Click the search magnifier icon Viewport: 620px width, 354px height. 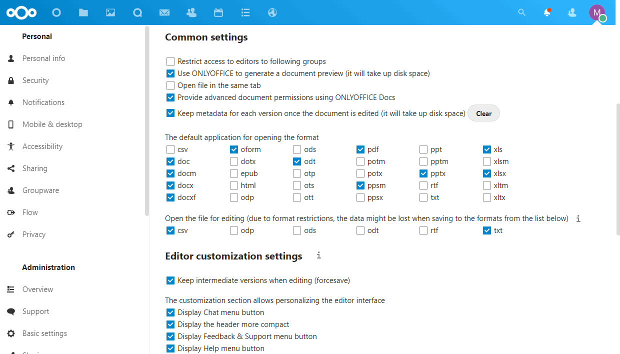pos(522,12)
